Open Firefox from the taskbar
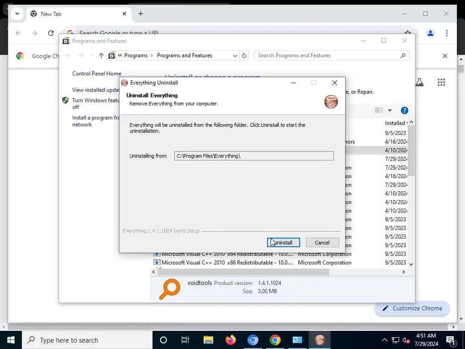Viewport: 465px width, 349px height. click(230, 340)
